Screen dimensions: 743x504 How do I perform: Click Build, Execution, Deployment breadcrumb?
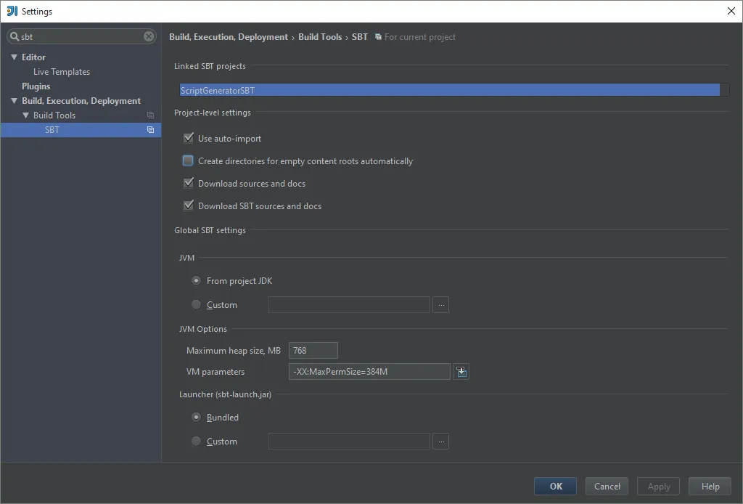[x=229, y=37]
